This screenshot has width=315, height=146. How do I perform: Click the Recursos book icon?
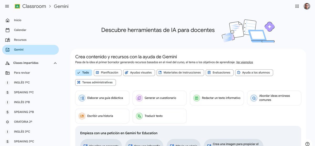click(x=8, y=40)
